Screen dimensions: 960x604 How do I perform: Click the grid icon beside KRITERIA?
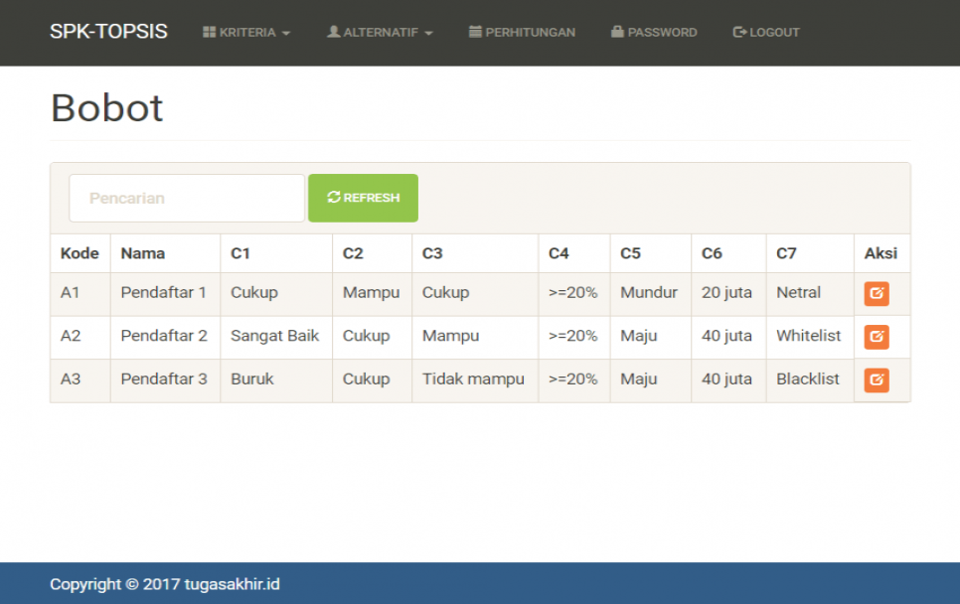tap(212, 31)
